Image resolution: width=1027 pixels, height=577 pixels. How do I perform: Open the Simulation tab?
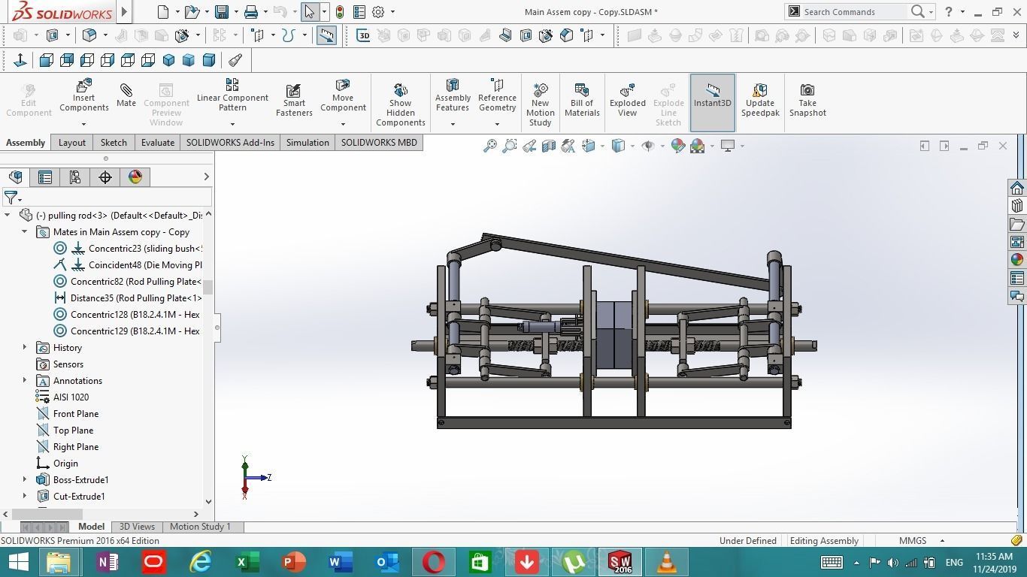tap(307, 143)
